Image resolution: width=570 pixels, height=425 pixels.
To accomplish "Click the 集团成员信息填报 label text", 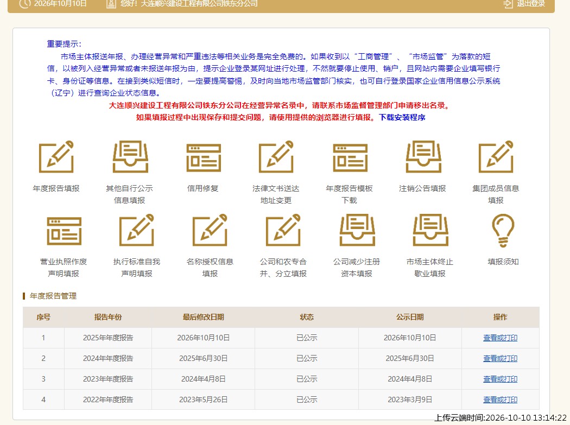I will click(496, 194).
